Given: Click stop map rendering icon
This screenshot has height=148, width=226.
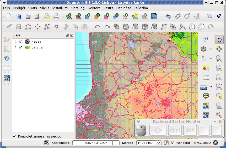Looking at the screenshot, I should coord(166,143).
